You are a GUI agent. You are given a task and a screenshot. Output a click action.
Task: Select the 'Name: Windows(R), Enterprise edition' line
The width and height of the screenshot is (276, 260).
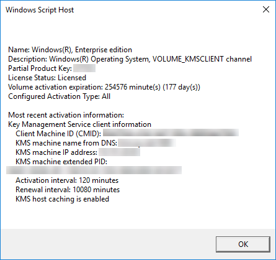click(70, 50)
